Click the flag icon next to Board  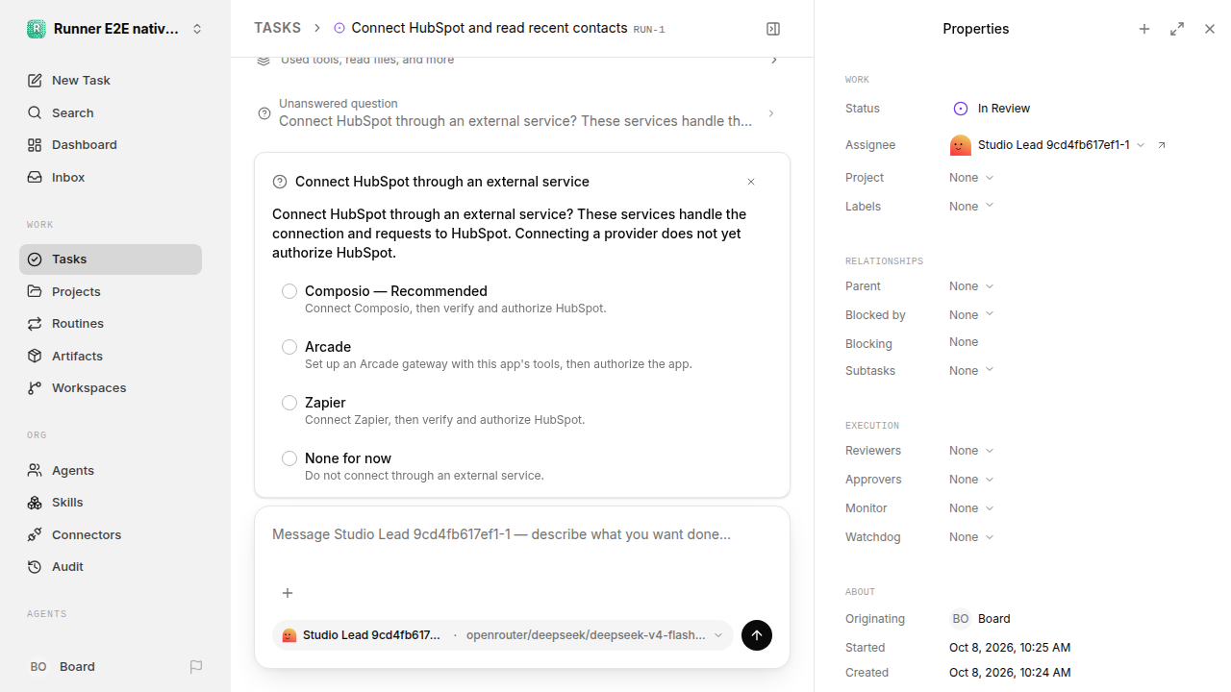[x=196, y=667]
